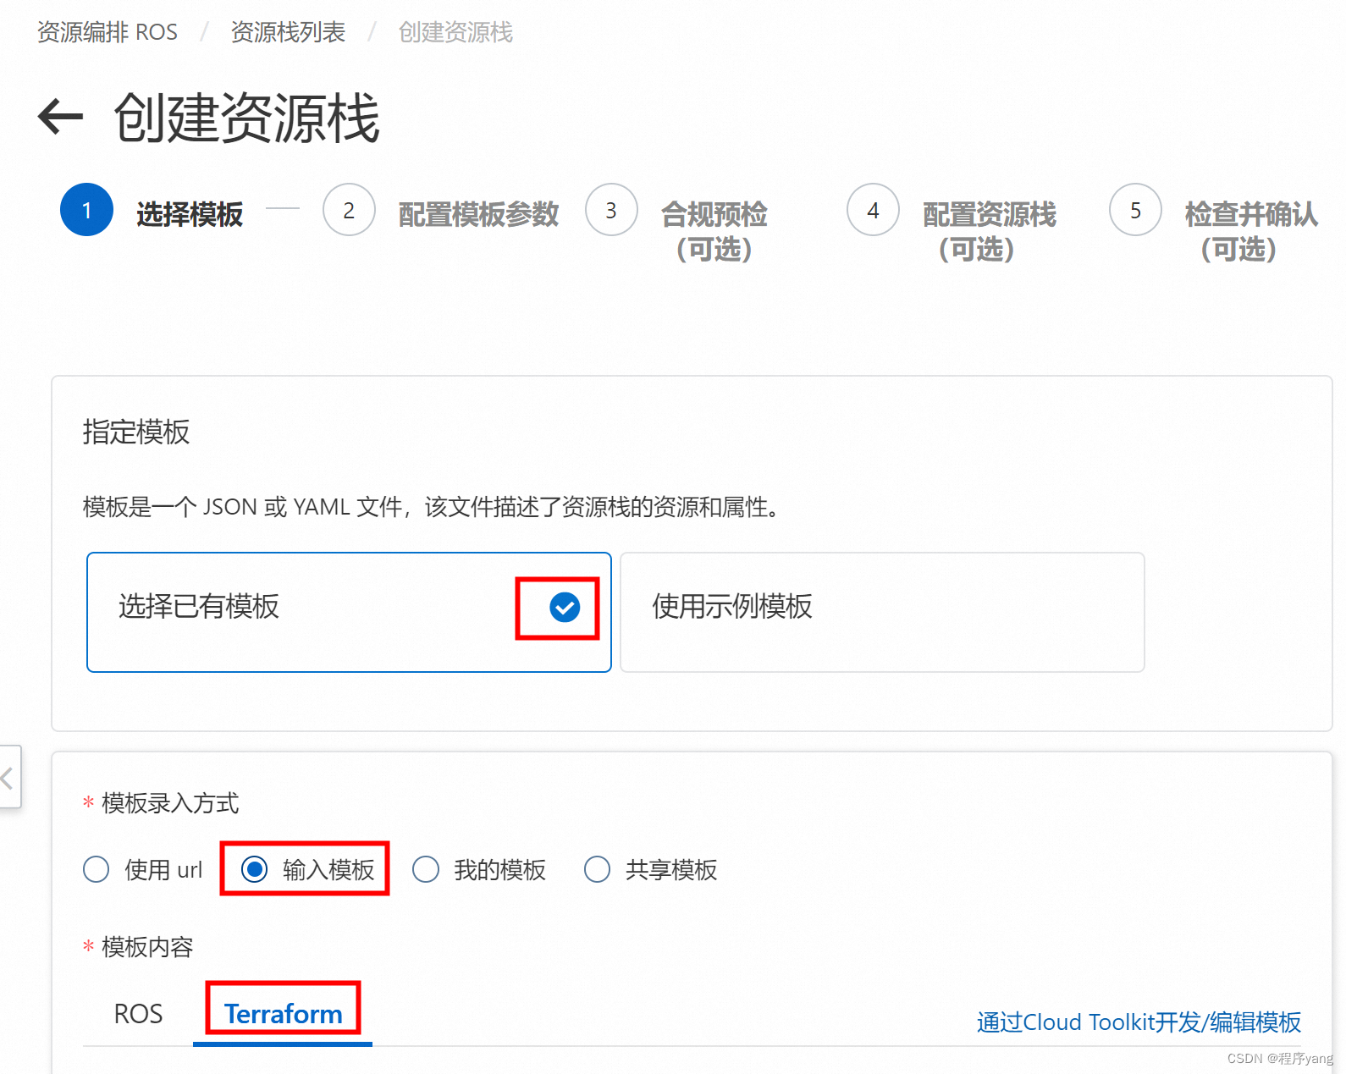Select the 选择已有模板 card
Image resolution: width=1346 pixels, height=1074 pixels.
pos(349,612)
